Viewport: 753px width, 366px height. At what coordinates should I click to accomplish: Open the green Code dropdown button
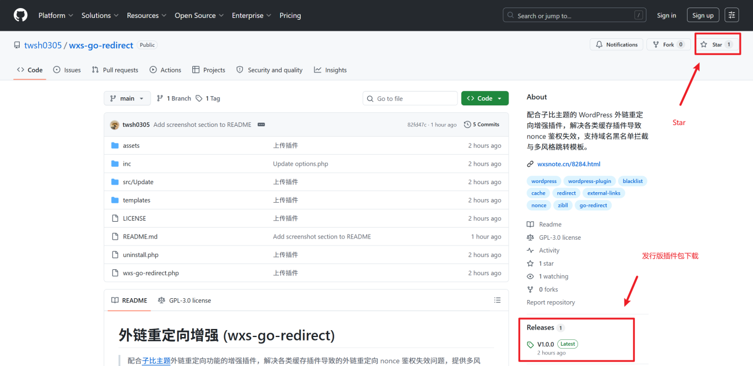[485, 98]
